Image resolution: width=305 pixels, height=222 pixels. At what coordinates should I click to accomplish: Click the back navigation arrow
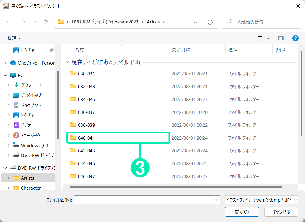(x=8, y=22)
